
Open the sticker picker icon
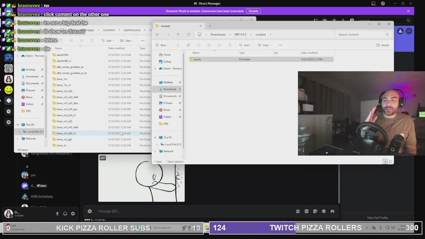tap(315, 211)
